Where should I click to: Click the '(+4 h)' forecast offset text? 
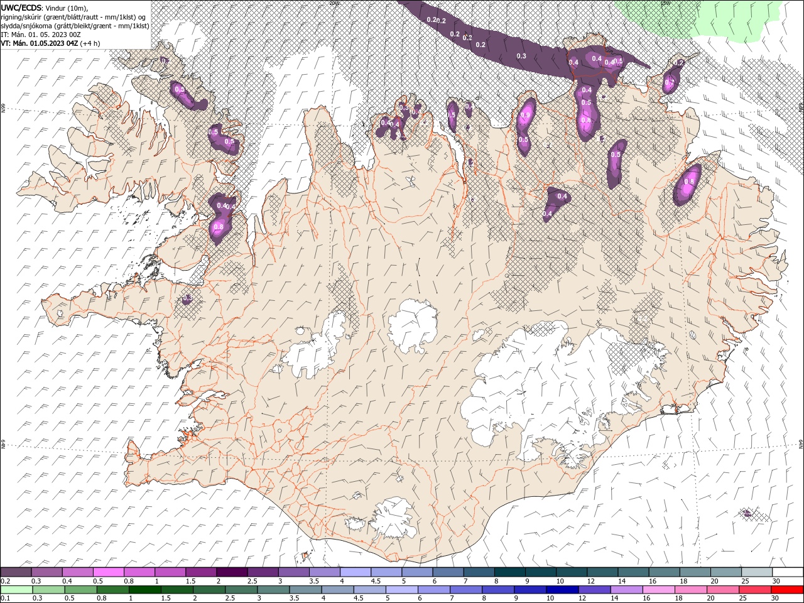point(90,43)
